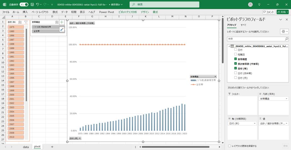Click the green plus chart elements button
Screen dimensions: 291x150
pos(62,22)
